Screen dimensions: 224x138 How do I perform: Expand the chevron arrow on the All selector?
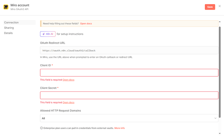click(x=216, y=118)
